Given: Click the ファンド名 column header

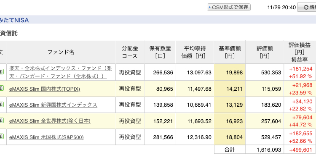Looking at the screenshot, I should [x=61, y=52].
